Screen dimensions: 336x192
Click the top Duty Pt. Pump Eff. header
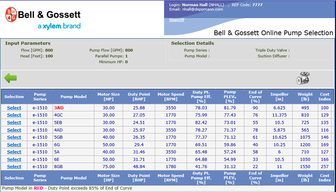click(x=201, y=97)
